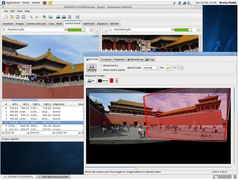The height and width of the screenshot is (180, 239).
Task: Open the System menu in top panel
Action: (x=36, y=3)
